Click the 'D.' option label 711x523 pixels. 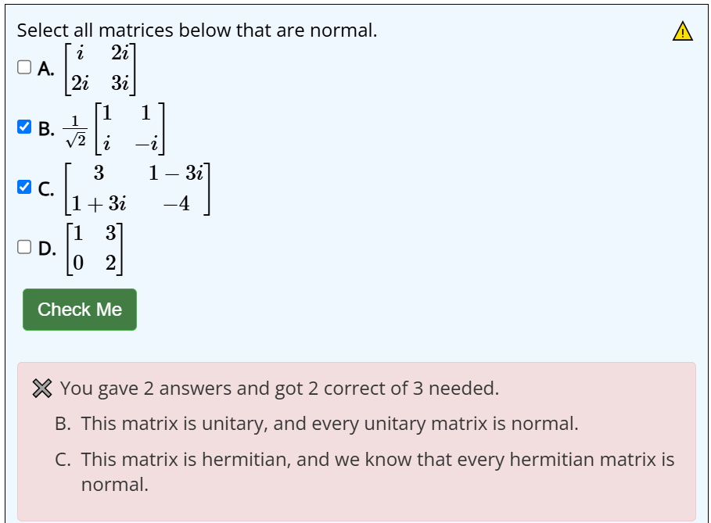click(x=47, y=249)
